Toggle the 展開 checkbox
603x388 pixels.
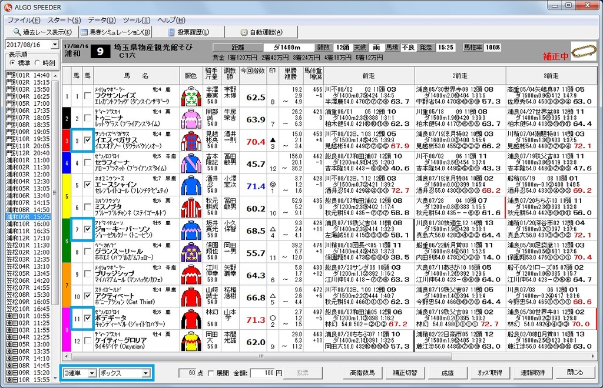211,373
